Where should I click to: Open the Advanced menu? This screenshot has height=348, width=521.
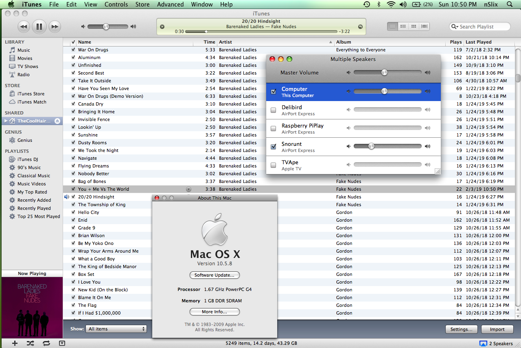coord(170,4)
